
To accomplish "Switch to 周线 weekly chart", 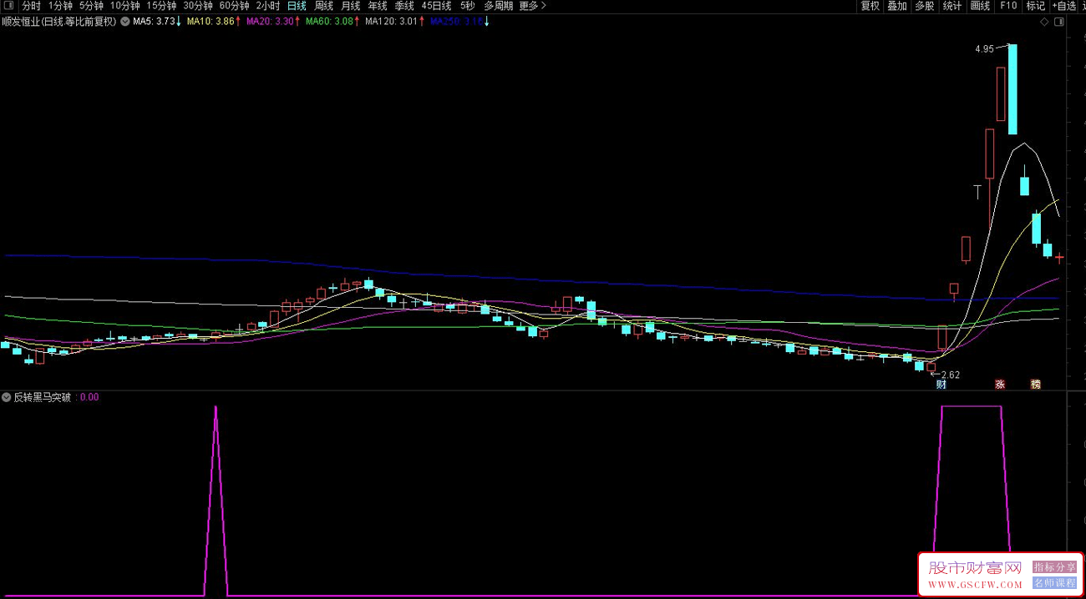I will coord(323,6).
